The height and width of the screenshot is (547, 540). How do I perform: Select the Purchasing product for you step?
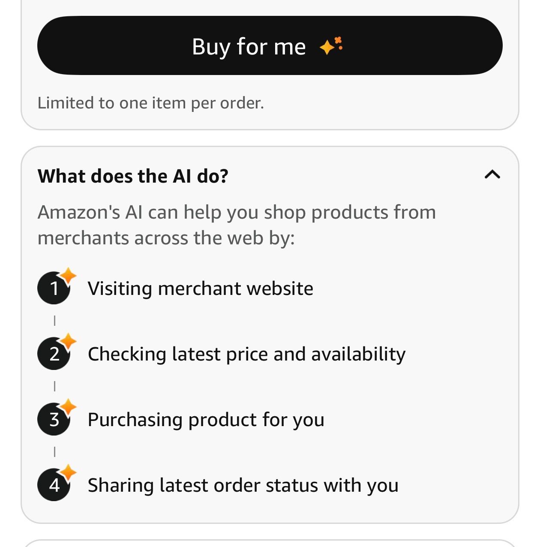coord(206,420)
